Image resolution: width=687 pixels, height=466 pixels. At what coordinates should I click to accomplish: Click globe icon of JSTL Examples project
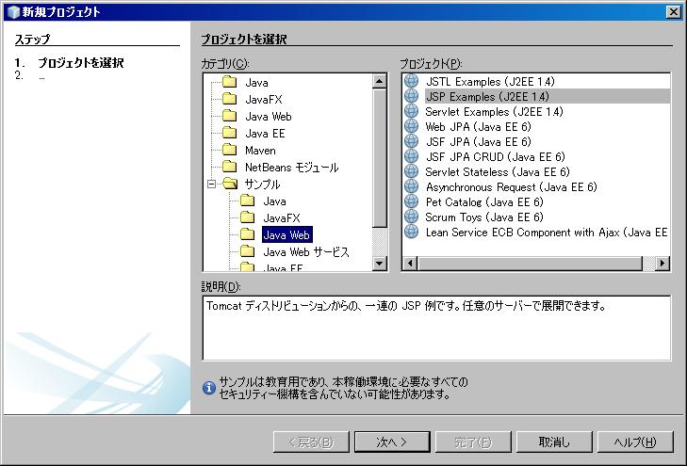tap(412, 81)
